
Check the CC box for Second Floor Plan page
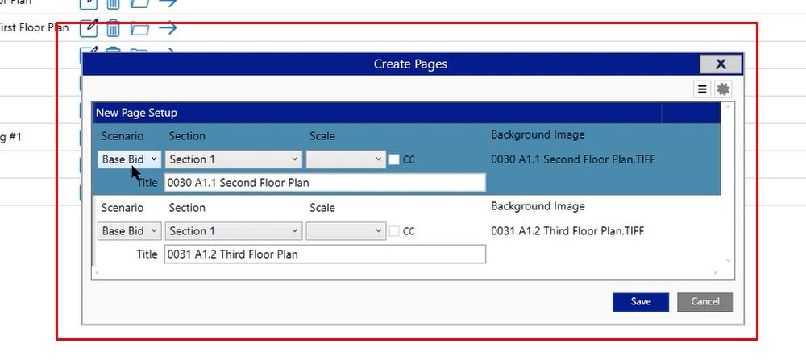[x=394, y=159]
